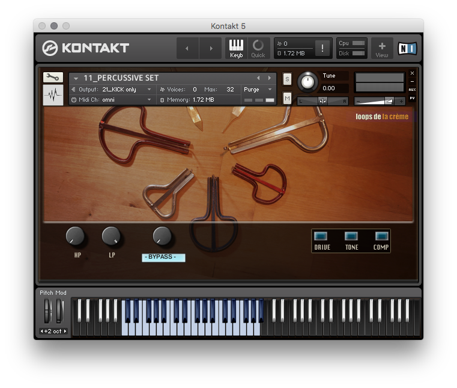The image size is (457, 388).
Task: Click the Tune knob
Action: [x=307, y=82]
